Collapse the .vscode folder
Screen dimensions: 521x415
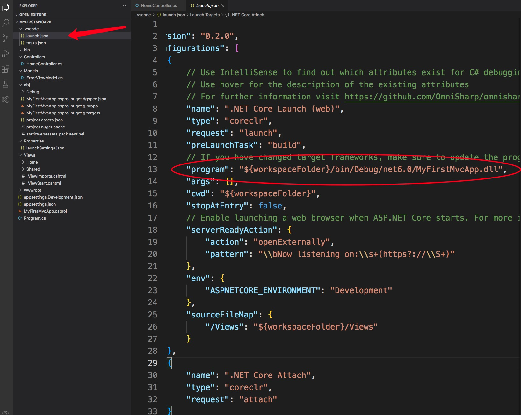[20, 29]
